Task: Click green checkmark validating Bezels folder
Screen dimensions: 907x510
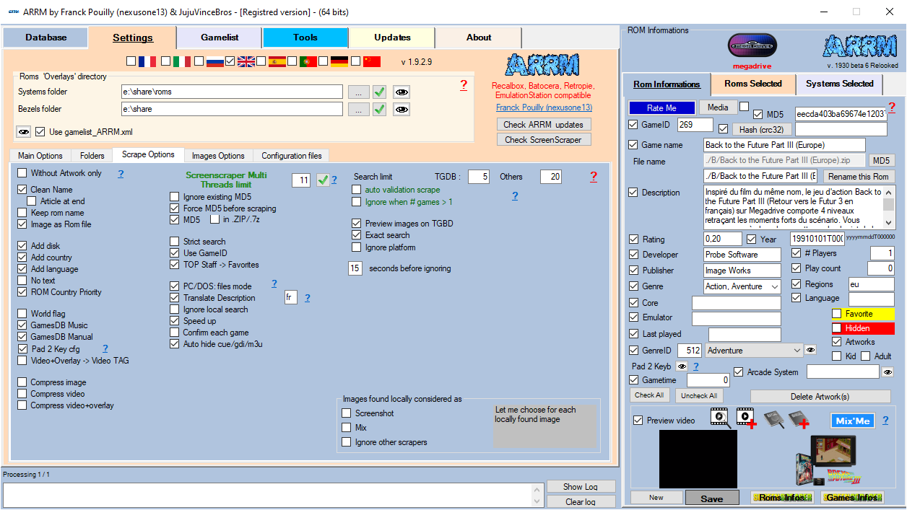Action: 379,109
